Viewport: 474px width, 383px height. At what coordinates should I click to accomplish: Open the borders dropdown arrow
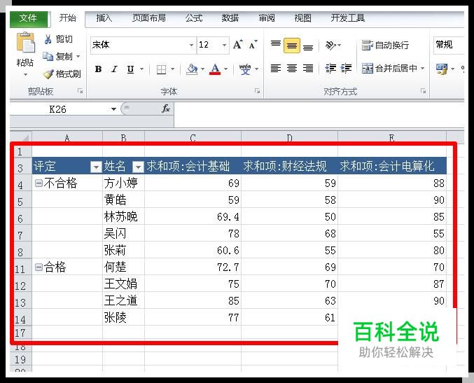173,69
